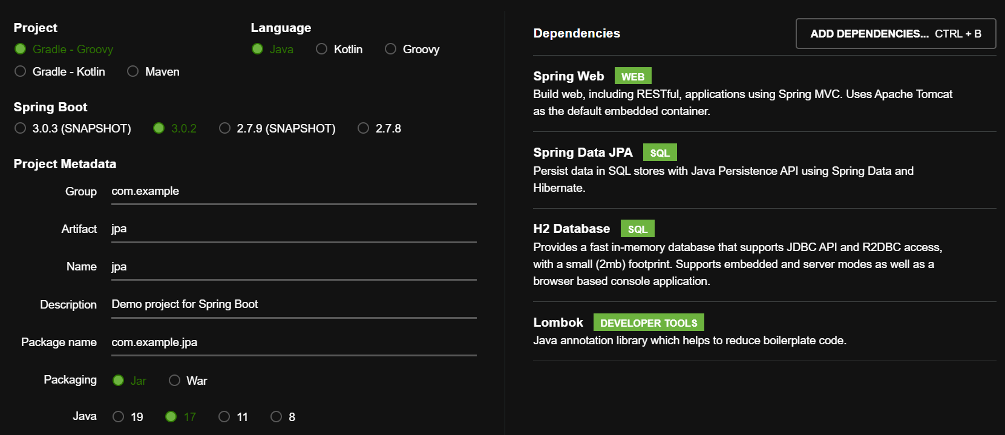Select Java version 19
This screenshot has width=1005, height=435.
point(128,417)
